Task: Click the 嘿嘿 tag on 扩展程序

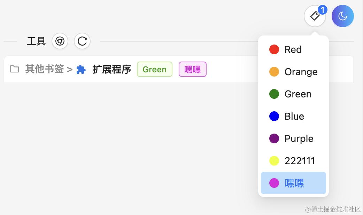Action: click(x=193, y=69)
